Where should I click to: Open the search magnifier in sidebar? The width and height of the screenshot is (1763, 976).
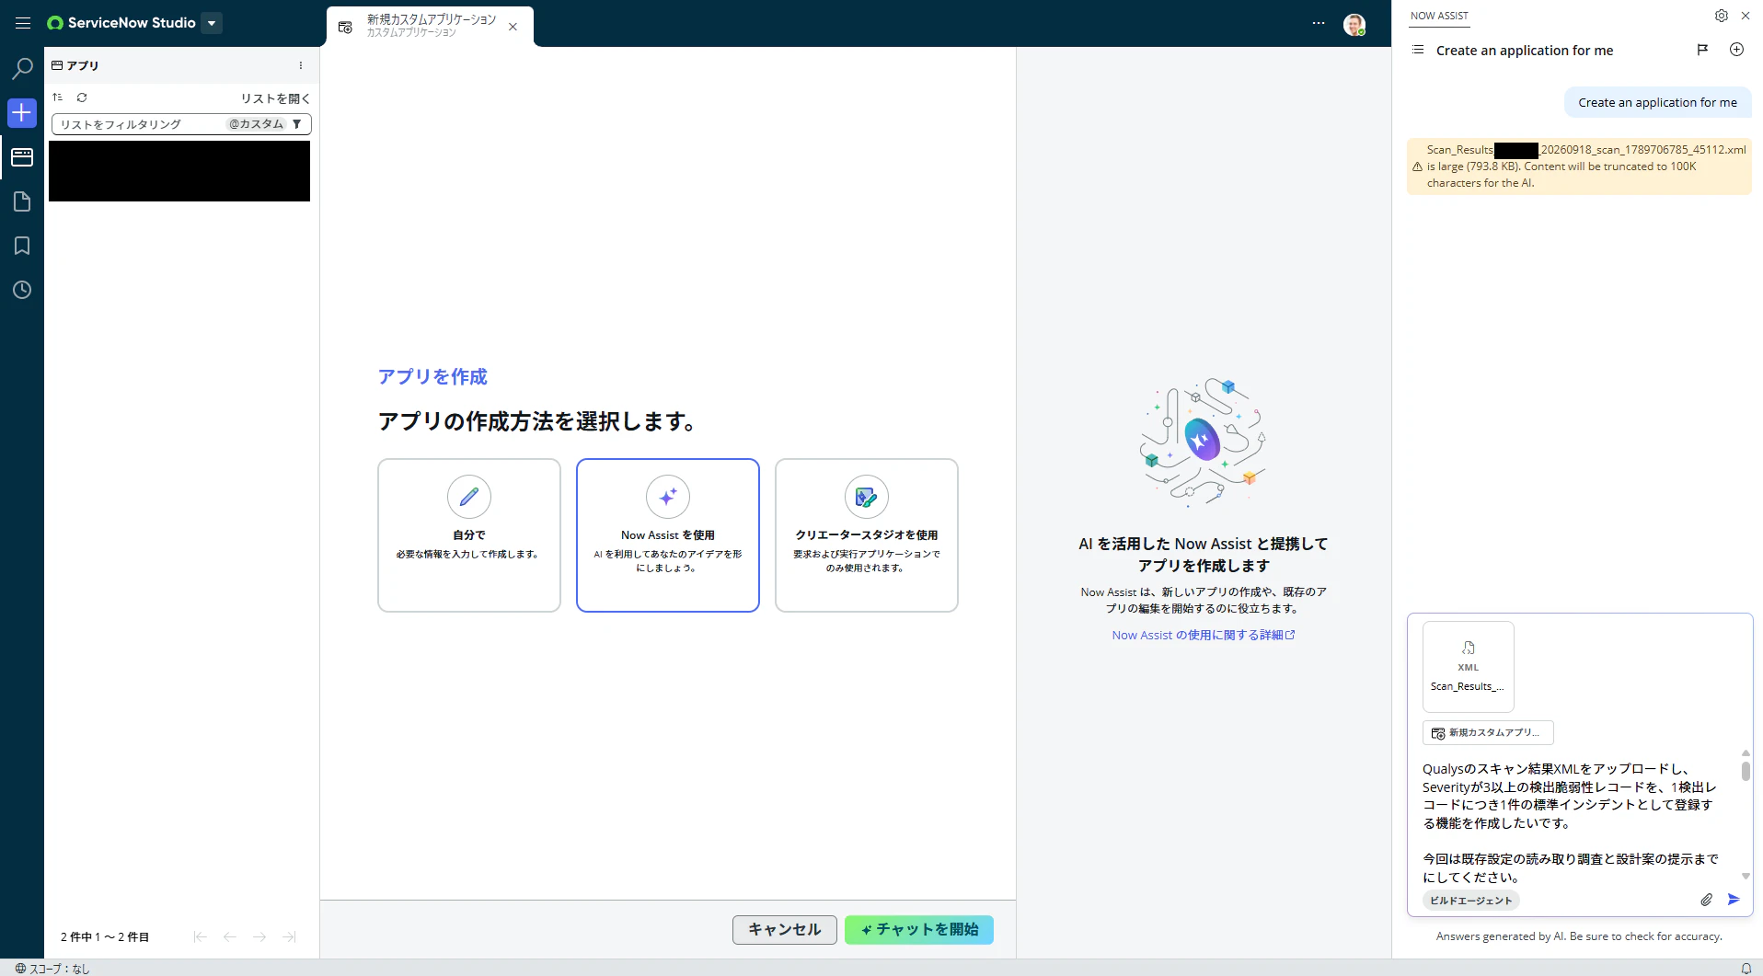(x=22, y=69)
